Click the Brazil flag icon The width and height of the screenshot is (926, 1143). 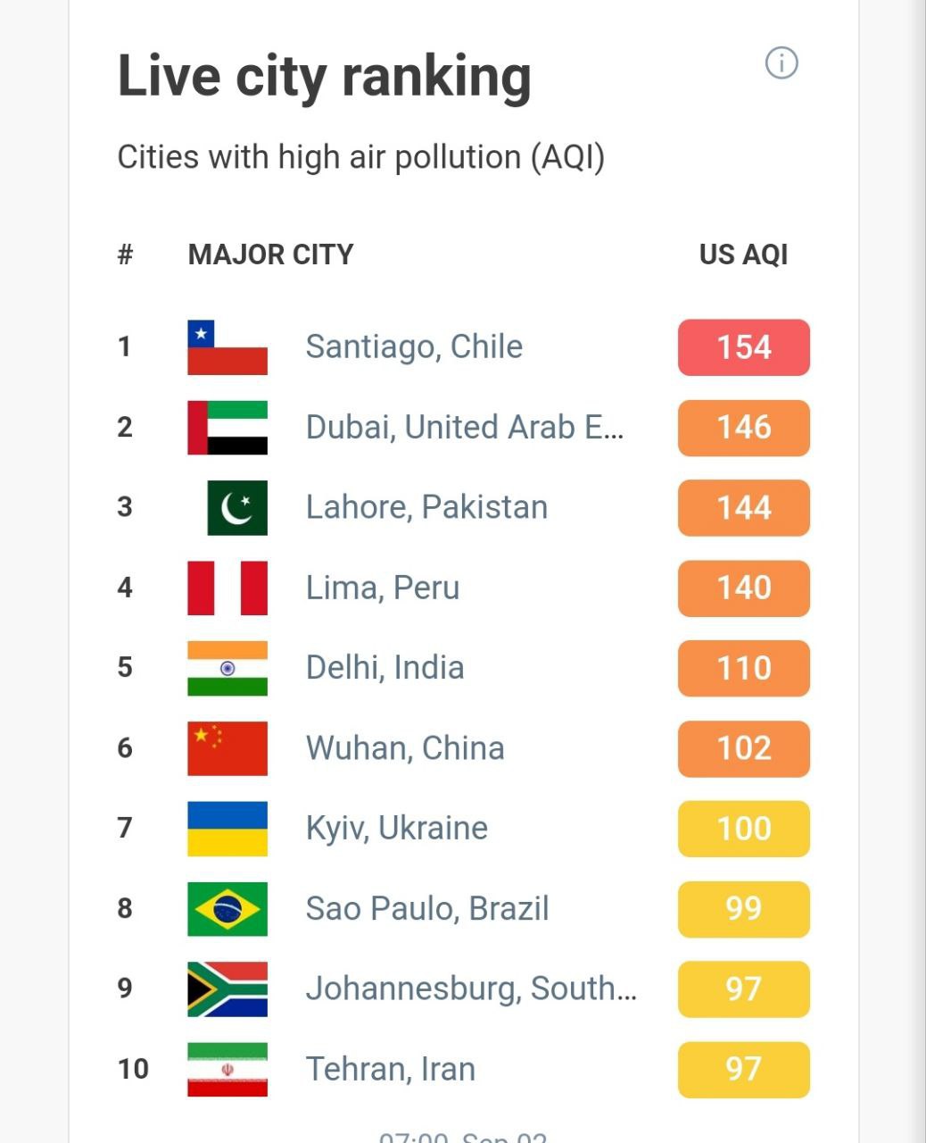pos(227,909)
